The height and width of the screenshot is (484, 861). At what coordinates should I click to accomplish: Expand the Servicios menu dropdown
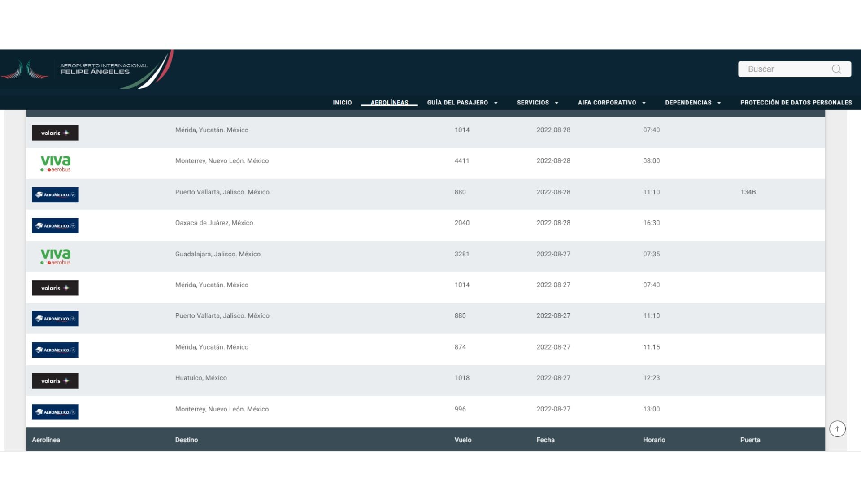coord(537,103)
